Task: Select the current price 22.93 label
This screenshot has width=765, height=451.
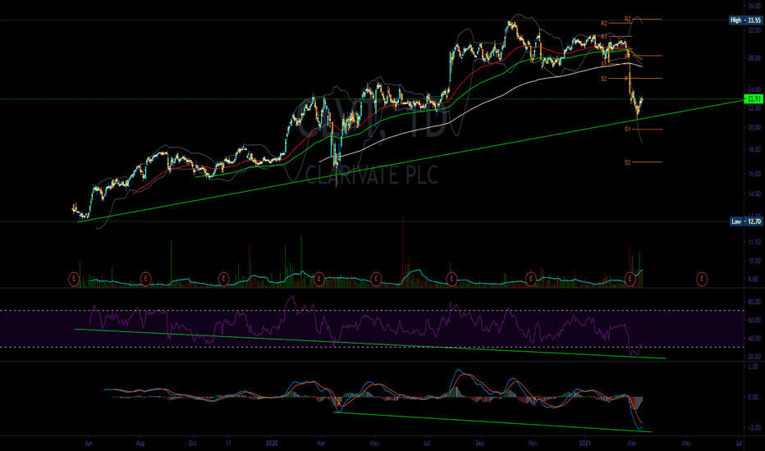Action: pyautogui.click(x=754, y=99)
